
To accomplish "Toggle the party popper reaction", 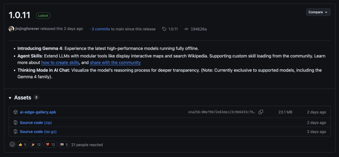I will 36,144.
